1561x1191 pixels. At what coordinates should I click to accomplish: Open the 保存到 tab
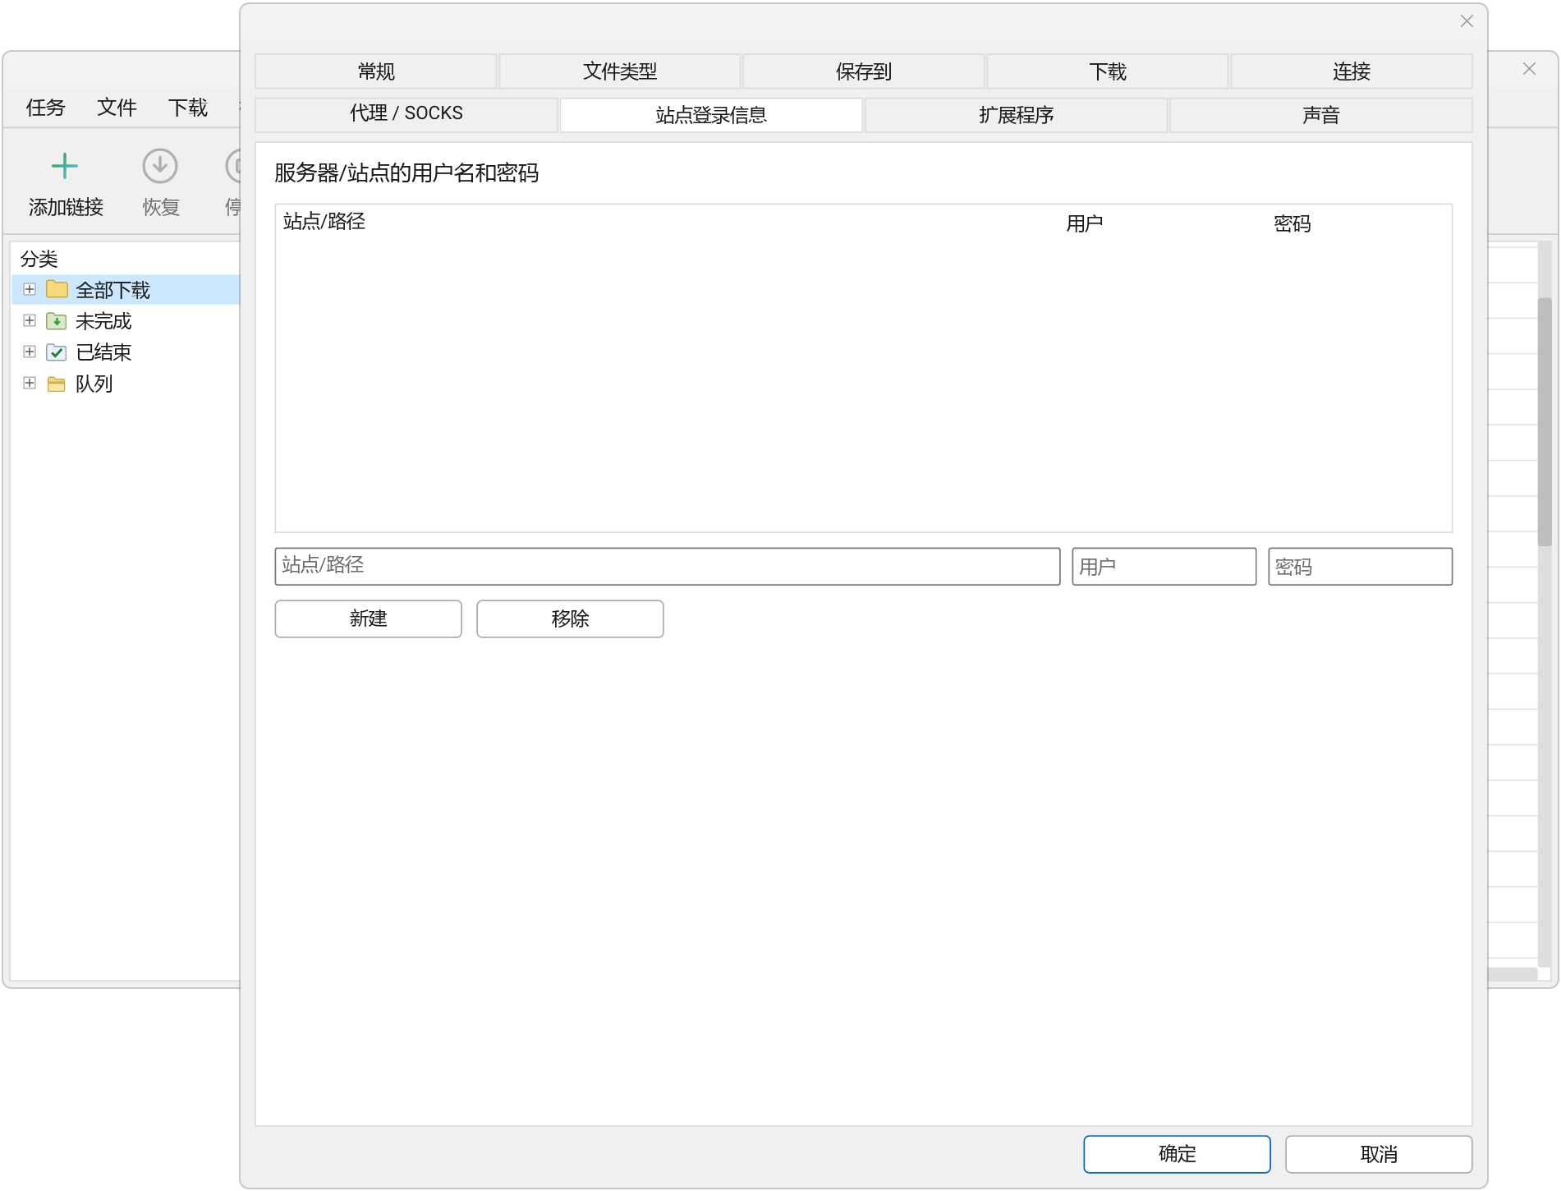(x=864, y=71)
